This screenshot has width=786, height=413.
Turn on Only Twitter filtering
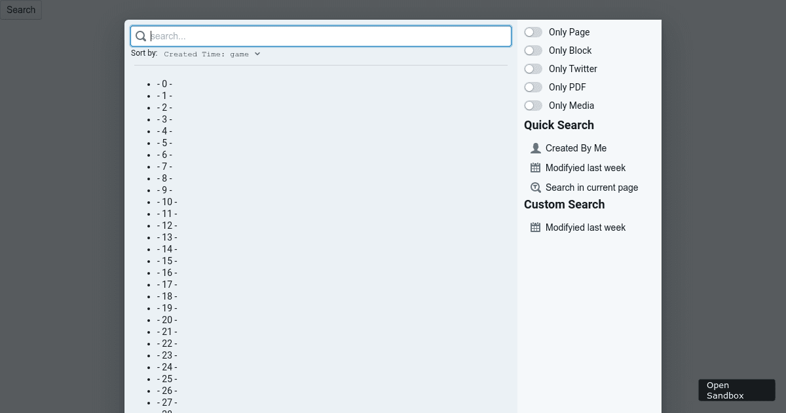point(533,68)
